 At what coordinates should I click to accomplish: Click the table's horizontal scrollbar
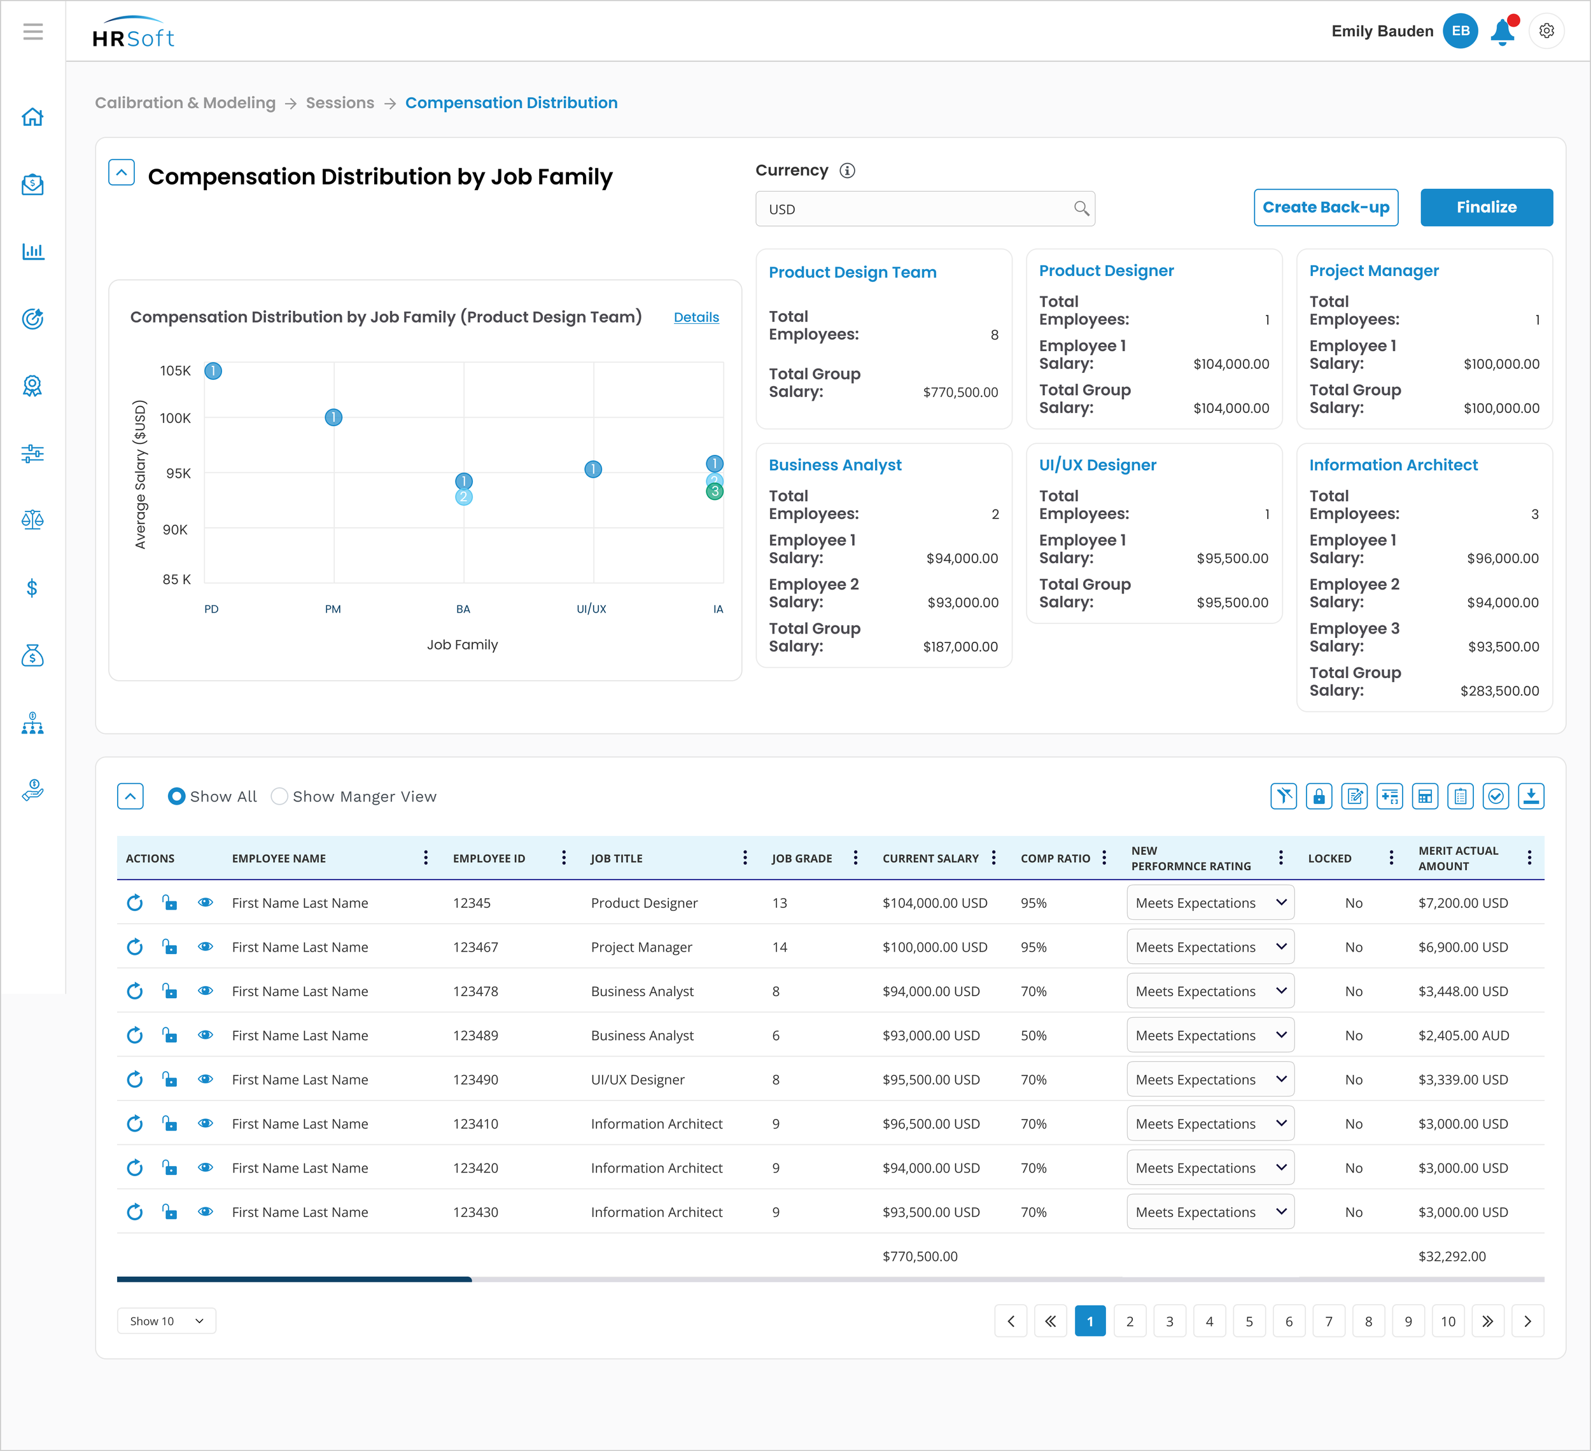point(295,1279)
